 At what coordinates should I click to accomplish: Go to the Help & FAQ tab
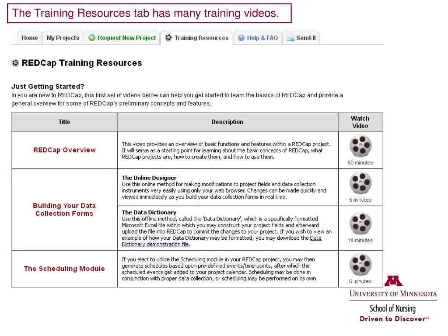coord(257,38)
